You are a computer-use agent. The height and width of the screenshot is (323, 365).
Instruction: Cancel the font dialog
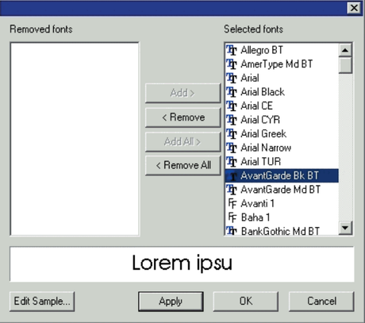321,302
